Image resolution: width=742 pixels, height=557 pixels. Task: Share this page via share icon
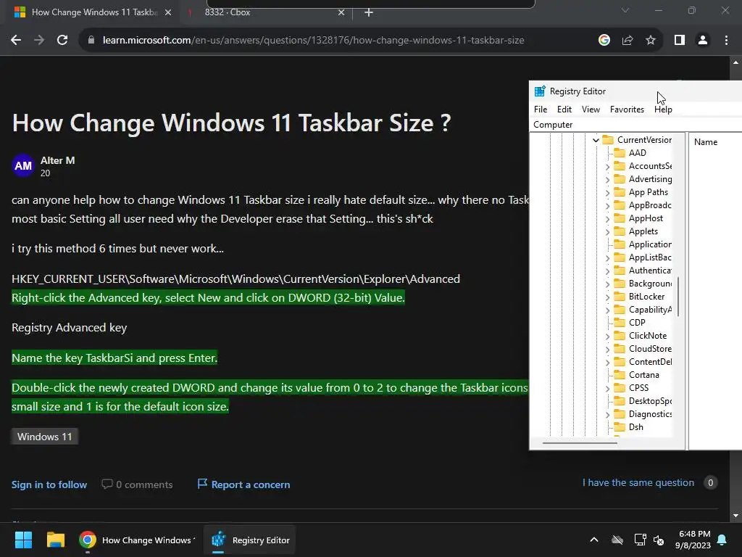point(628,41)
